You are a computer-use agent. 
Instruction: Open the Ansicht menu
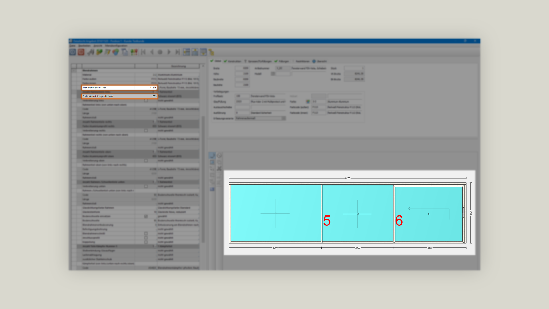point(98,46)
